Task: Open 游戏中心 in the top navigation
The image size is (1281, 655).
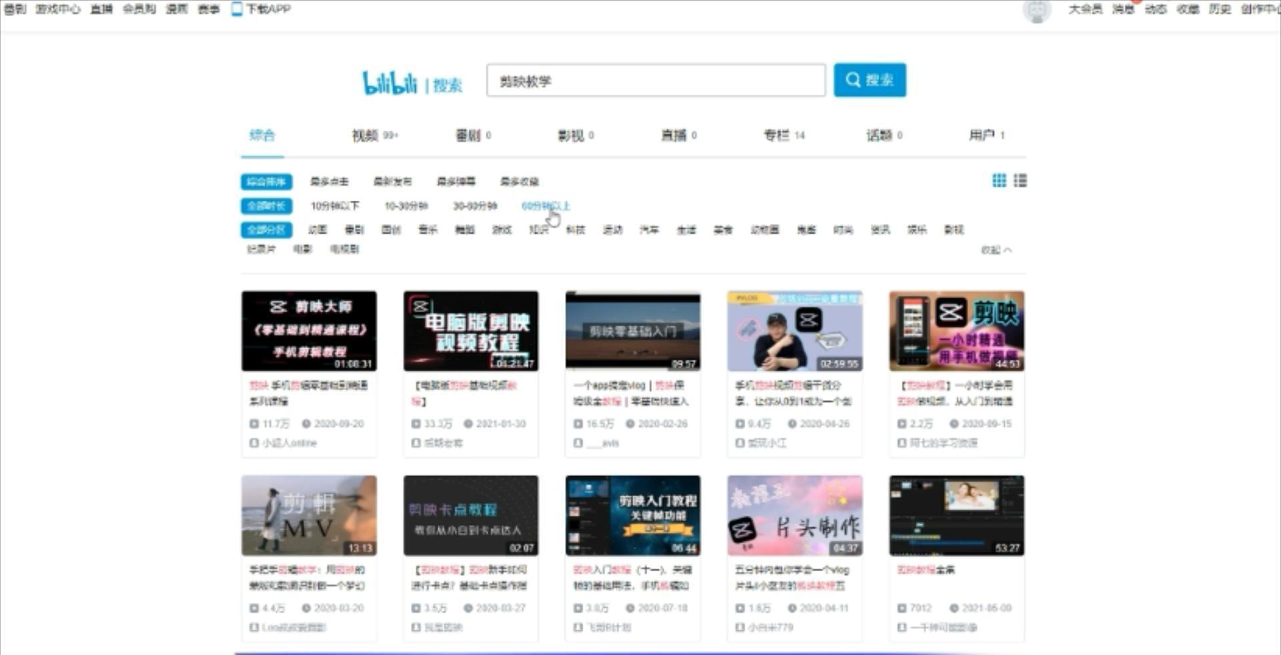Action: point(57,9)
